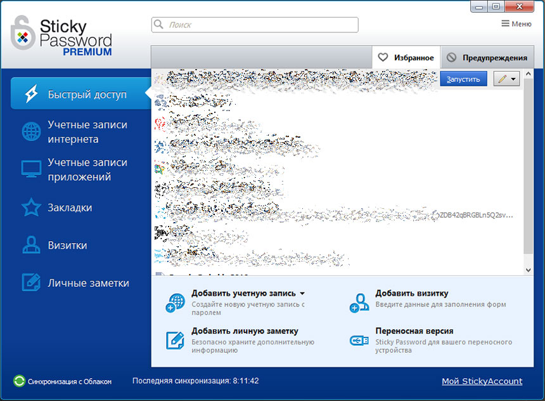Expand the edit button dropdown arrow
Viewport: 545px width, 401px height.
(x=513, y=79)
